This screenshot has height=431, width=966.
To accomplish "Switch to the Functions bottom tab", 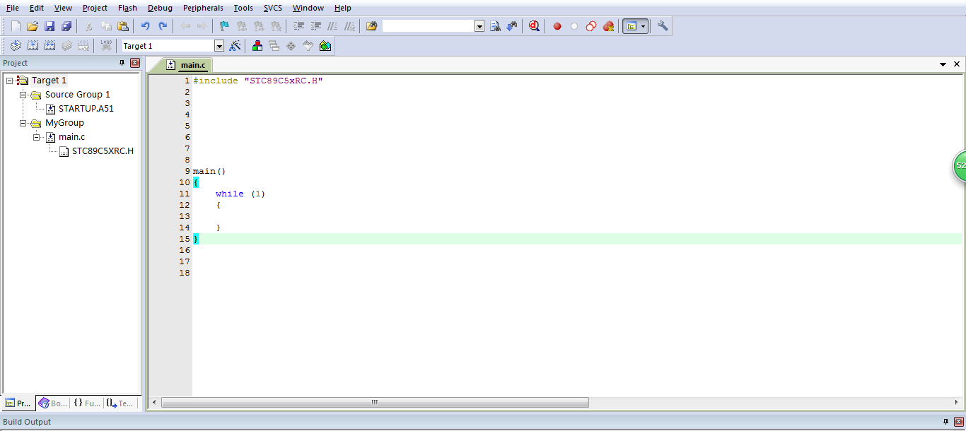I will point(87,403).
